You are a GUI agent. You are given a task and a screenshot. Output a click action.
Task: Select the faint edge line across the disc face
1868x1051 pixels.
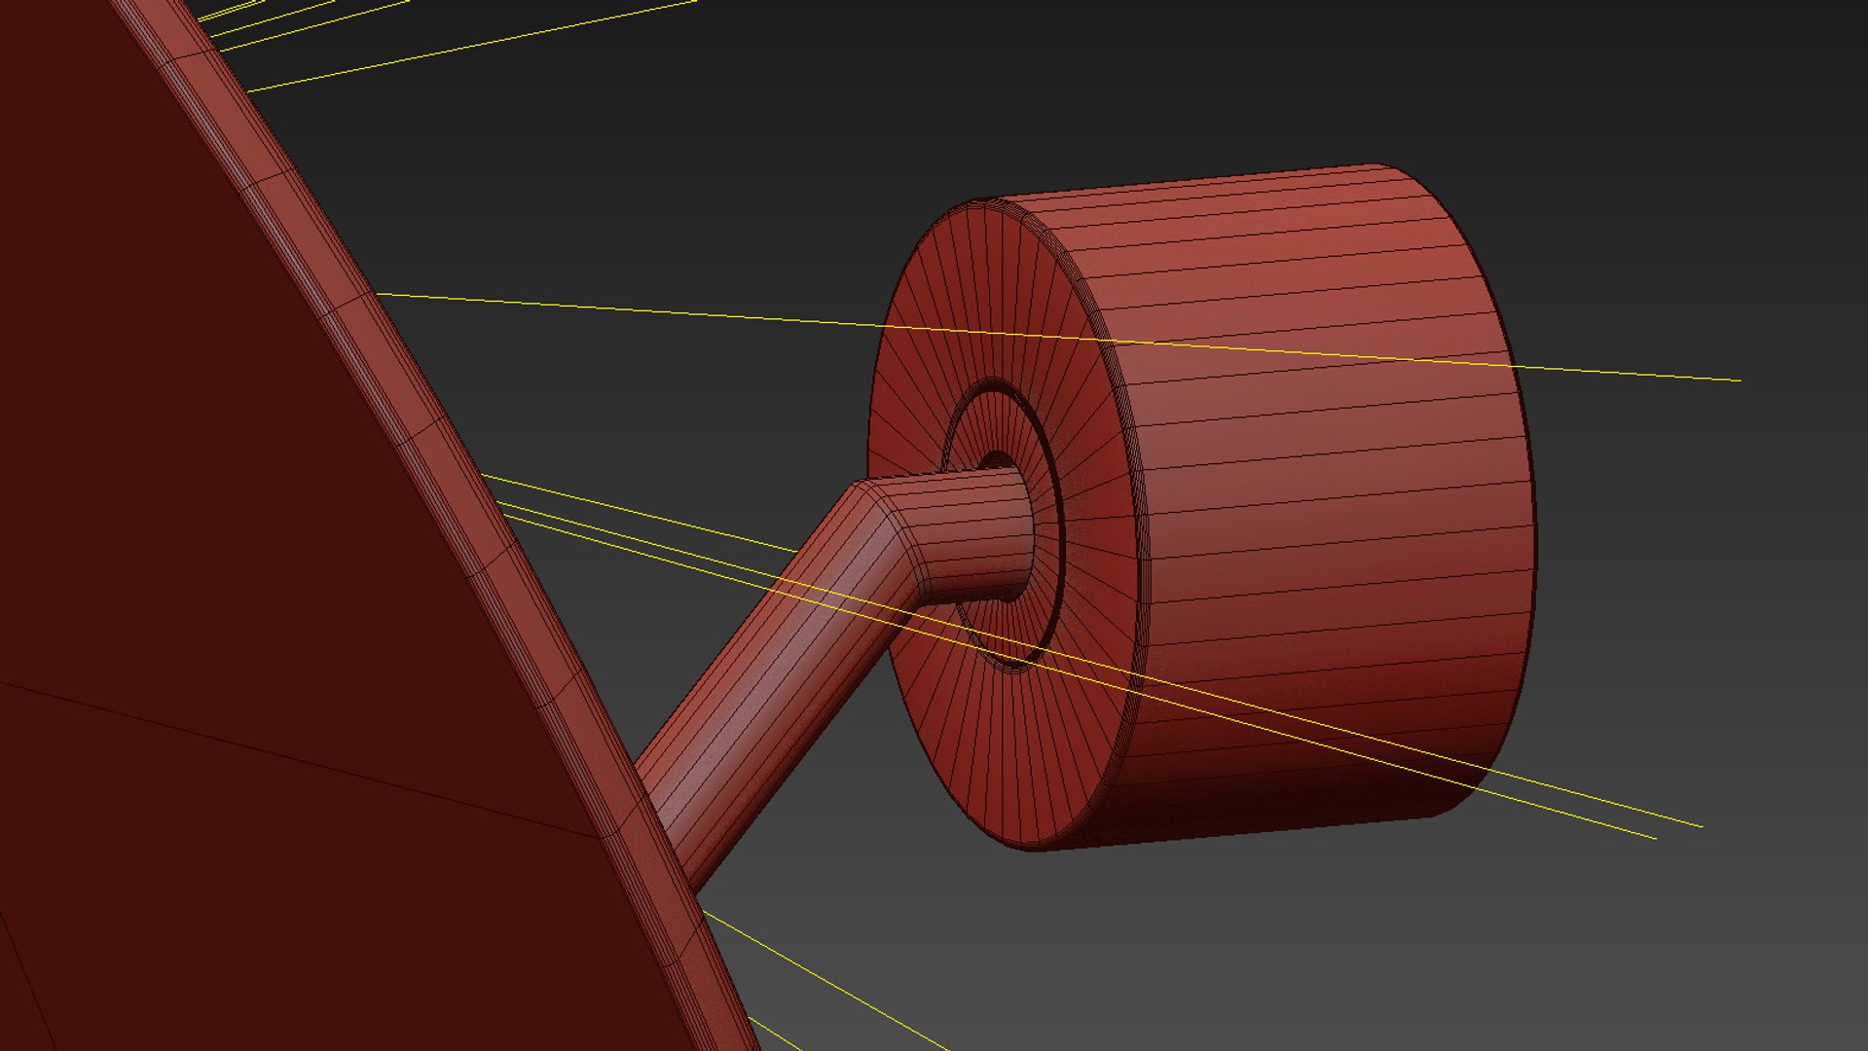click(x=292, y=757)
